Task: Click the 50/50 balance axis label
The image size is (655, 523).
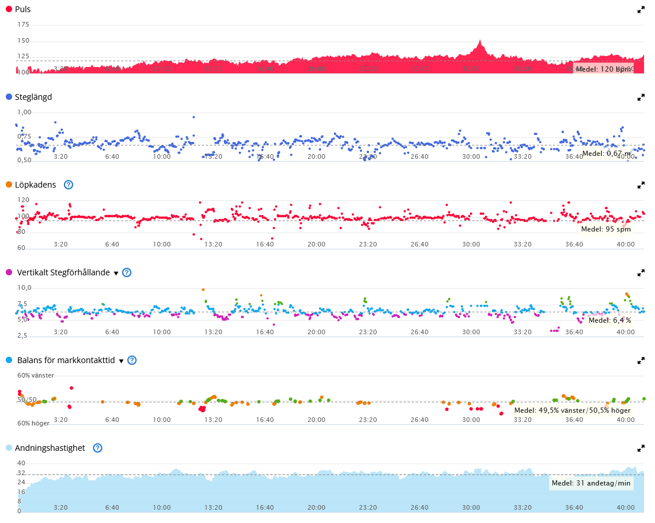Action: click(x=27, y=399)
